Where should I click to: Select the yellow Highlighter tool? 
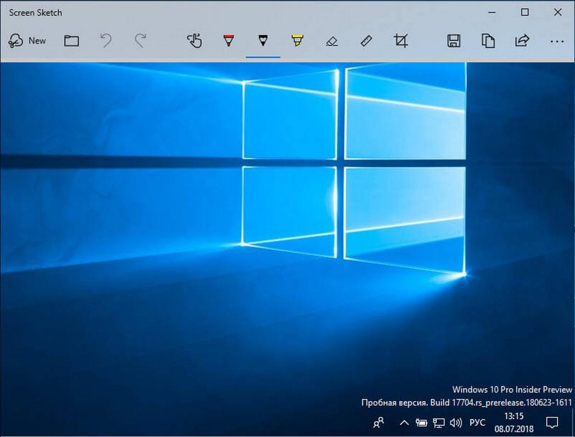297,41
